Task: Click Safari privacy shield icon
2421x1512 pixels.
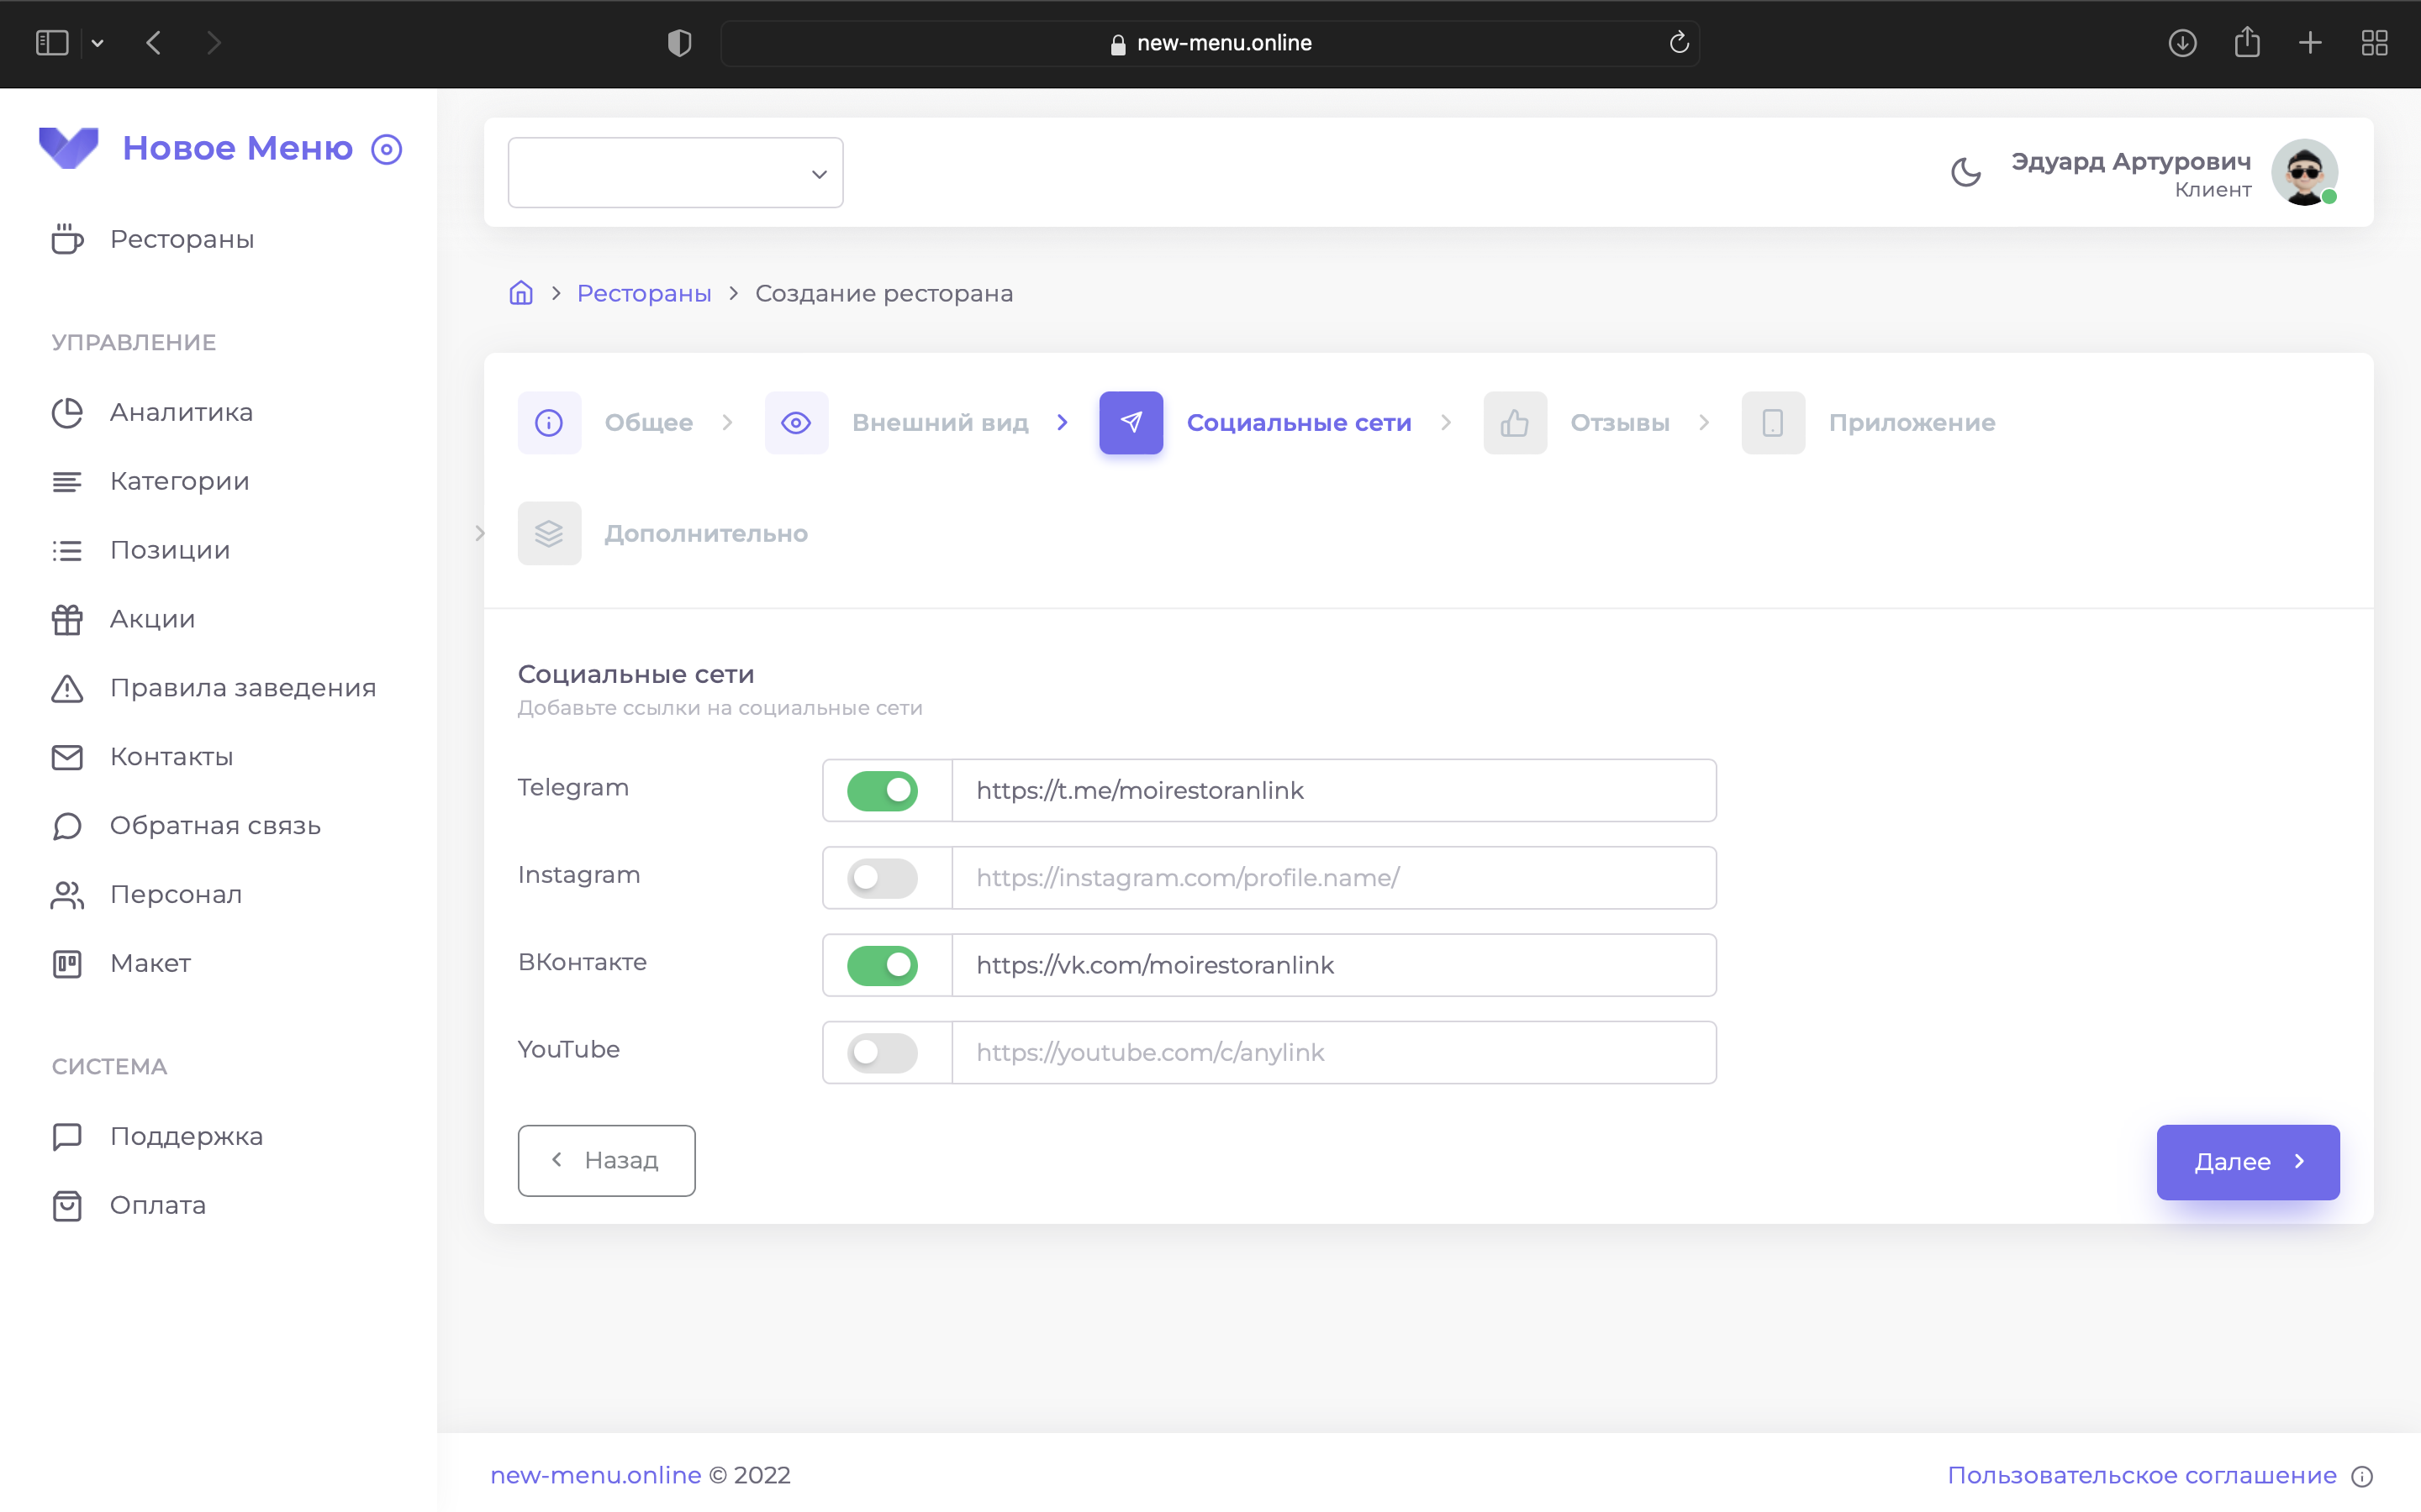Action: [679, 43]
